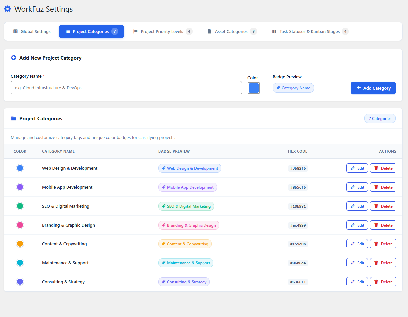Click the Add Category button
This screenshot has width=408, height=317.
click(x=373, y=88)
